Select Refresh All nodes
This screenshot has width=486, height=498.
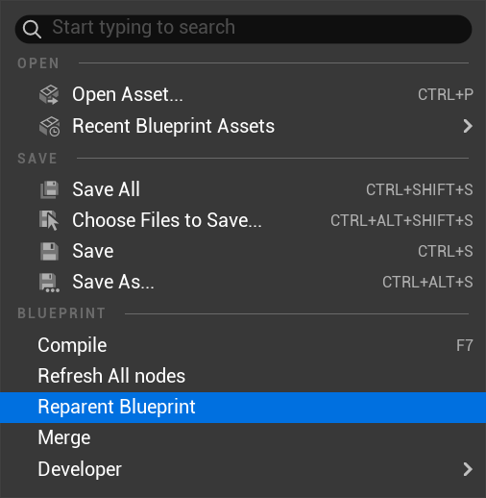[x=243, y=376]
